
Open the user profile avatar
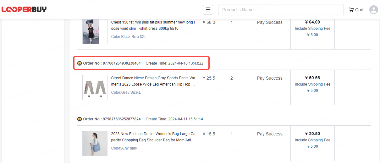click(373, 10)
